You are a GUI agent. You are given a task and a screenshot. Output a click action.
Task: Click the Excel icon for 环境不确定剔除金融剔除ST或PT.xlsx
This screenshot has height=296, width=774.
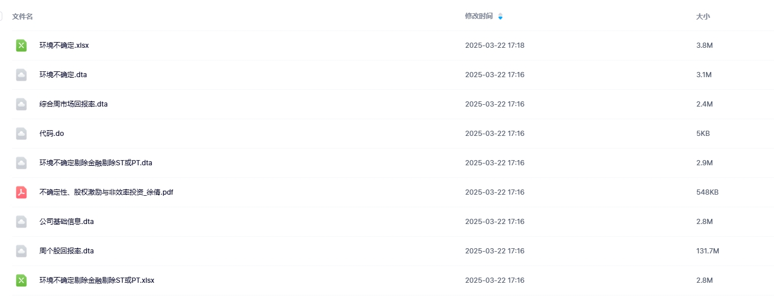21,280
